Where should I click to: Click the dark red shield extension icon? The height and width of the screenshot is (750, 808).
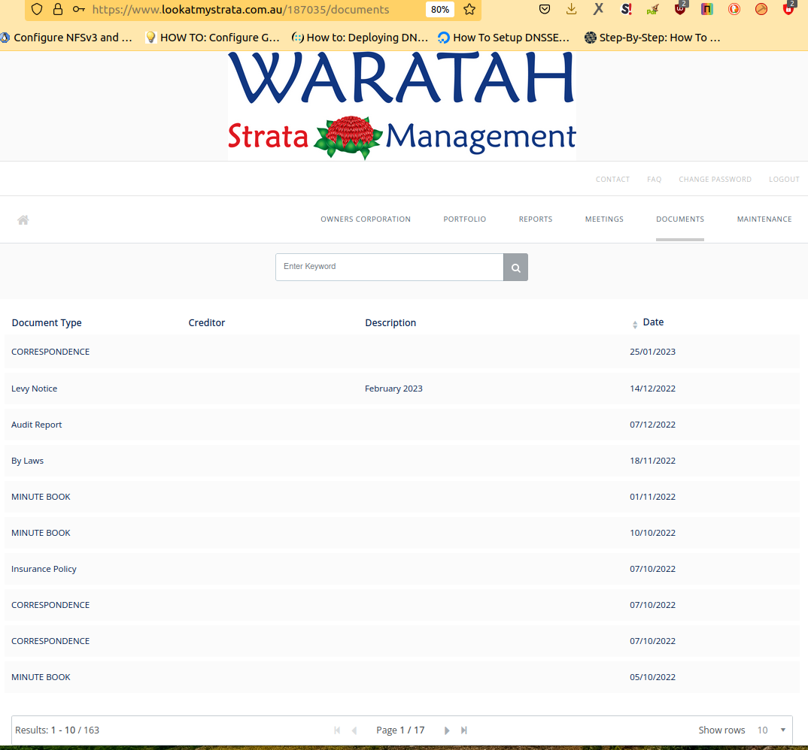click(680, 9)
